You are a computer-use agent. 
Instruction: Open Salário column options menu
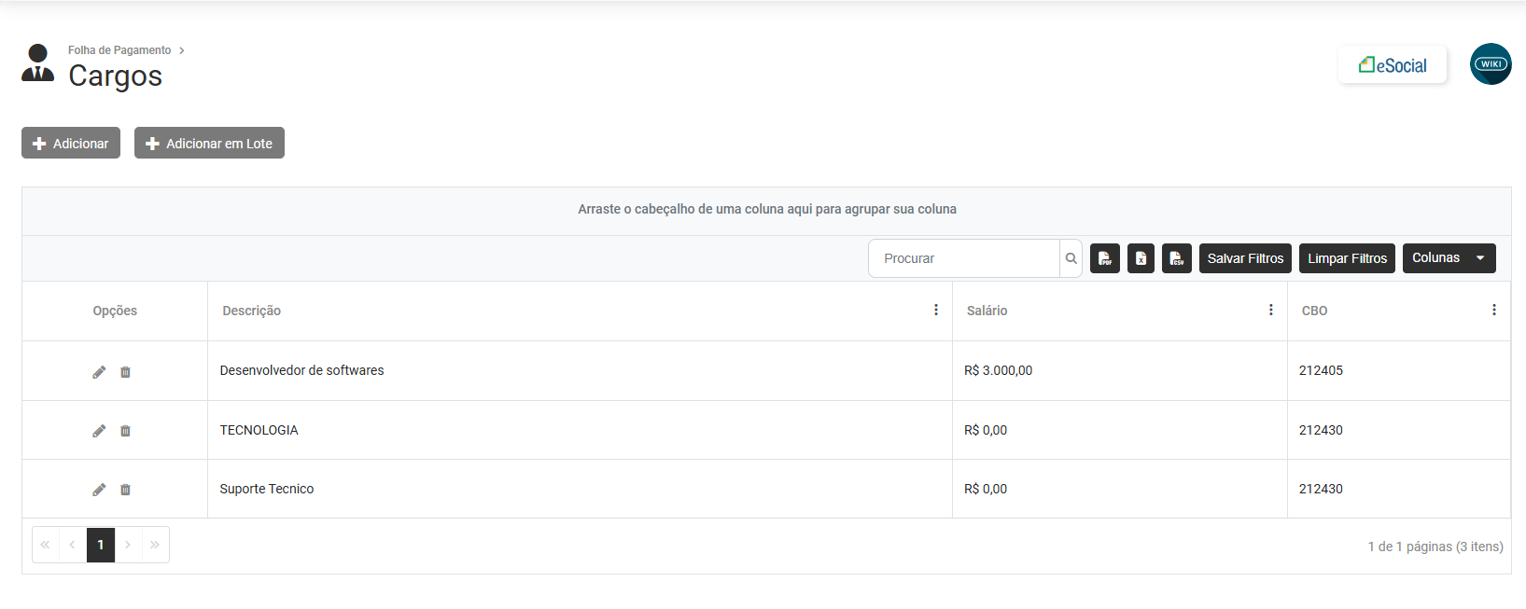pyautogui.click(x=1270, y=311)
